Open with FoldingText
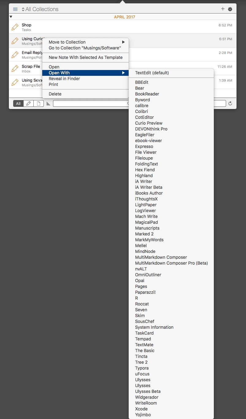The image size is (246, 419). tap(171, 164)
